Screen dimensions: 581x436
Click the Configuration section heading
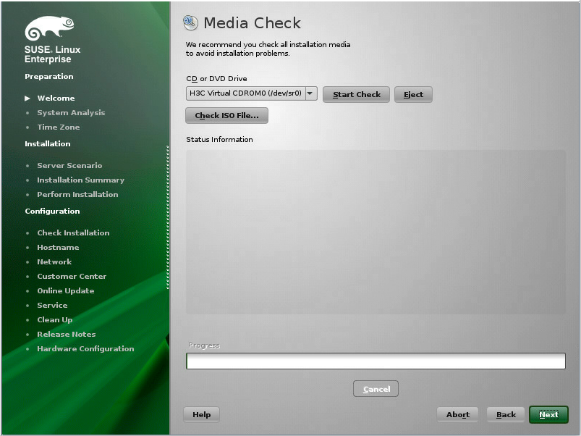[52, 211]
